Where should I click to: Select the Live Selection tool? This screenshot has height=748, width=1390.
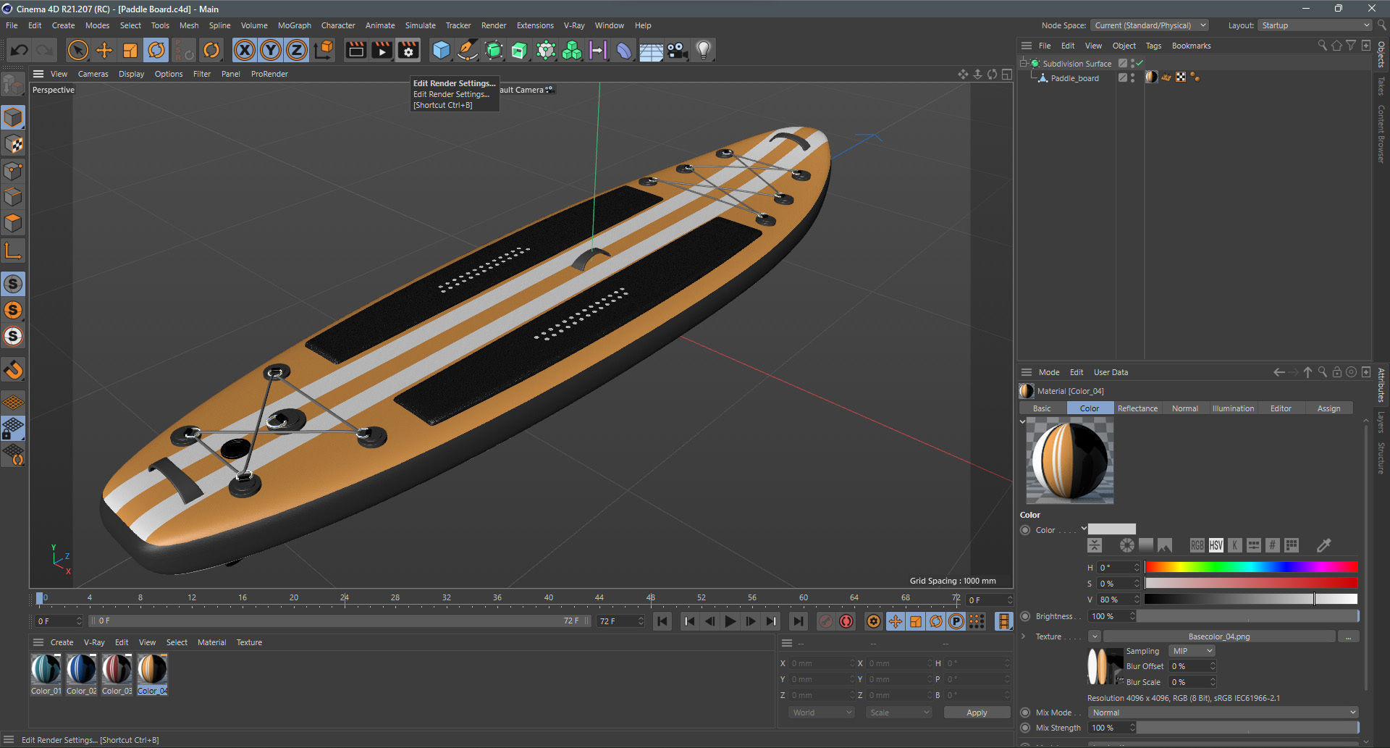[77, 50]
